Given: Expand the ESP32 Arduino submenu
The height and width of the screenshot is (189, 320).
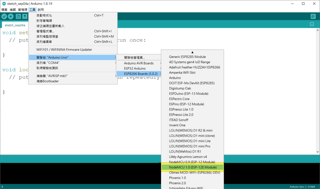Looking at the screenshot, I should pos(139,68).
